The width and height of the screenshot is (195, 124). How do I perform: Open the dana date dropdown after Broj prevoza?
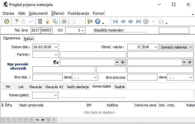coord(191,77)
